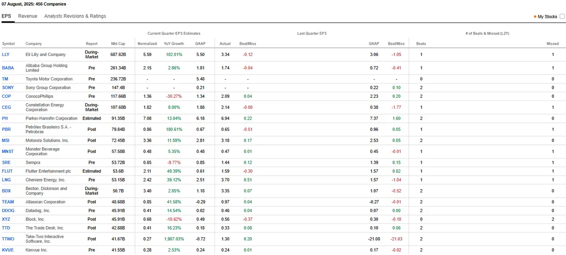Screen dimensions: 566x255
Task: Select company name The Trade Desk, Inc.
Action: 45,228
